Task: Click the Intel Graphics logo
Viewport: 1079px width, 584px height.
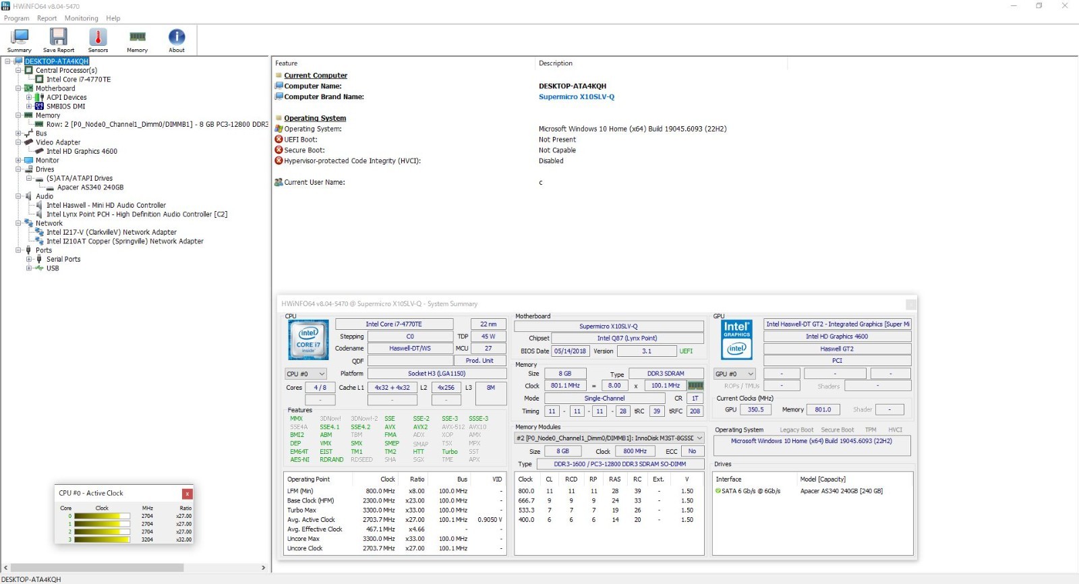Action: pyautogui.click(x=736, y=339)
